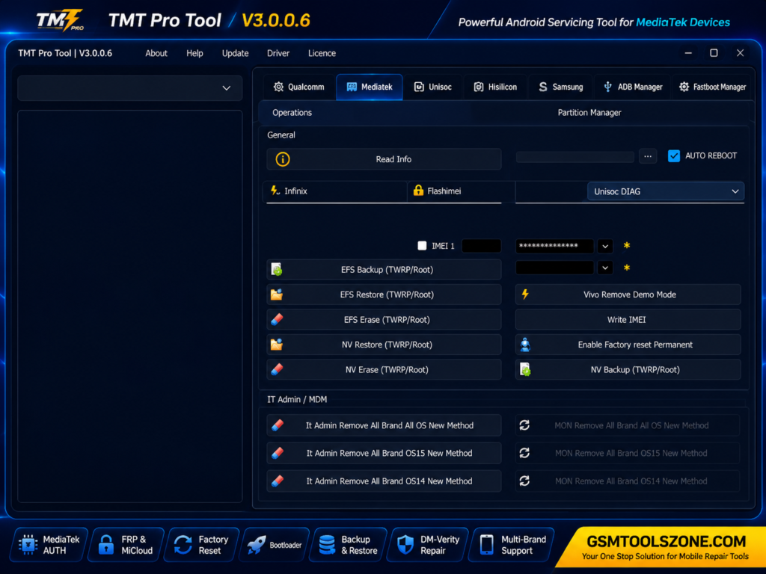Click the MediaTek AUTH chip icon
This screenshot has height=574, width=766.
(x=28, y=545)
